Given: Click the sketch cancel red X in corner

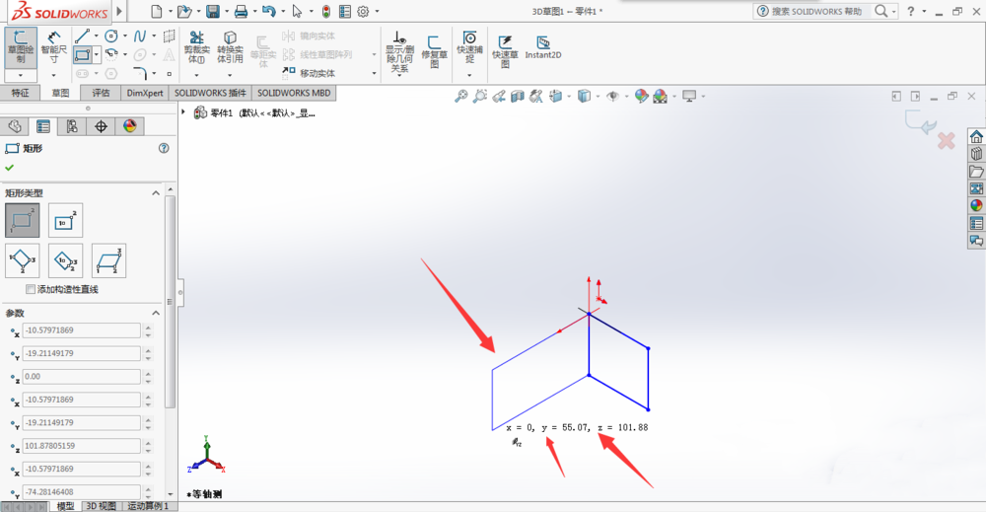Looking at the screenshot, I should 946,140.
